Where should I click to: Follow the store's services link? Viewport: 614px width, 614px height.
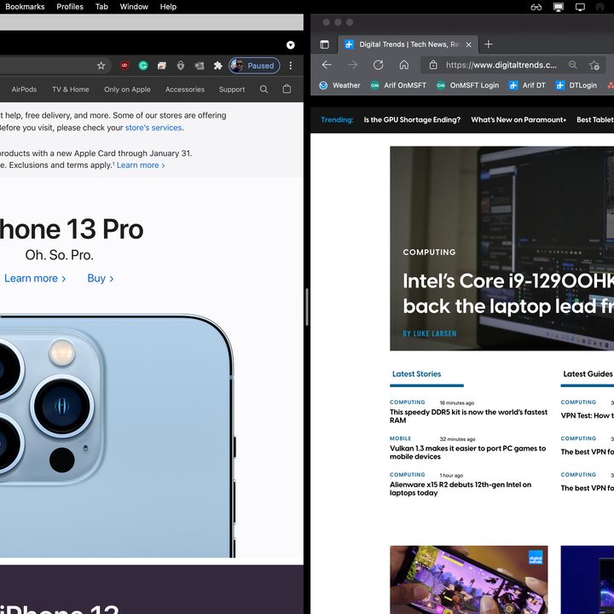(x=153, y=128)
